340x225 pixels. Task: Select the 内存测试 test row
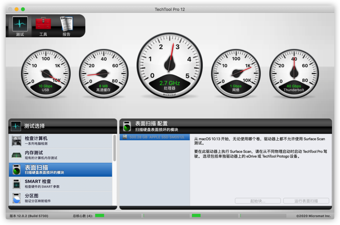click(x=61, y=155)
